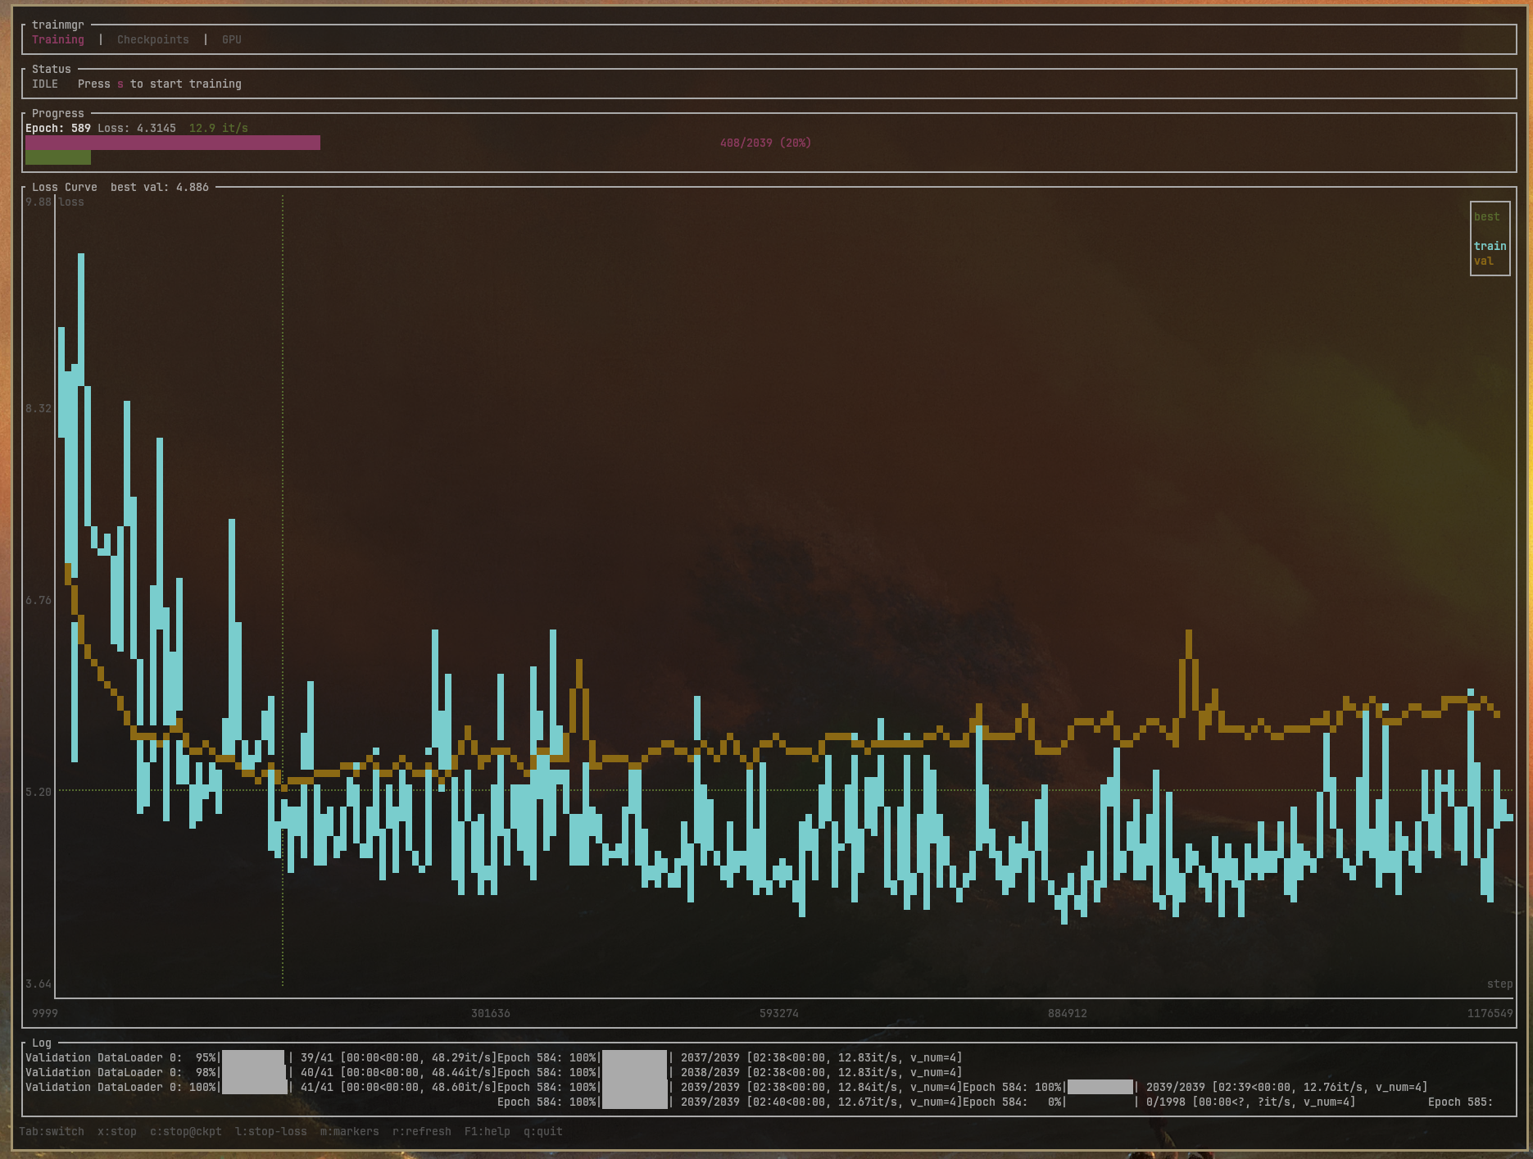
Task: Click the 'm:markers' footer shortcut
Action: (x=350, y=1131)
